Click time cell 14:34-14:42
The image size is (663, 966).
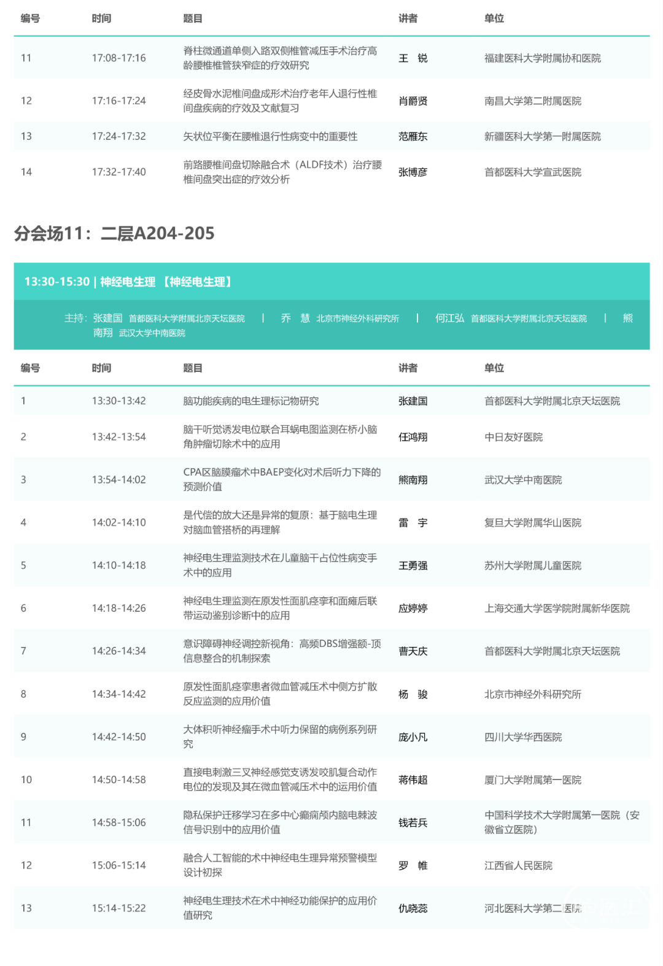click(x=119, y=694)
